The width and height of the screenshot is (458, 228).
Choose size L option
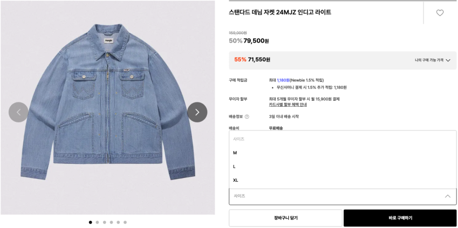[235, 167]
